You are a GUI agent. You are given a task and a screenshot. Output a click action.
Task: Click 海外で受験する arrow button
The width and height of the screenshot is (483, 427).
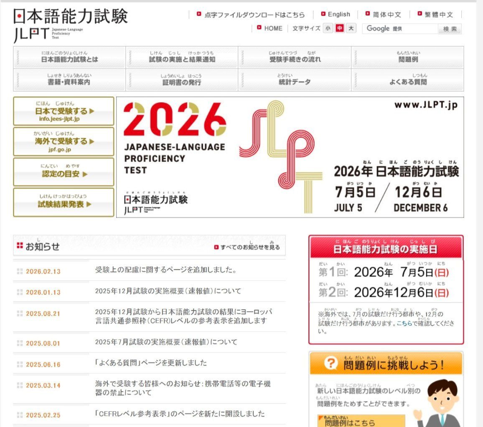[x=64, y=142]
